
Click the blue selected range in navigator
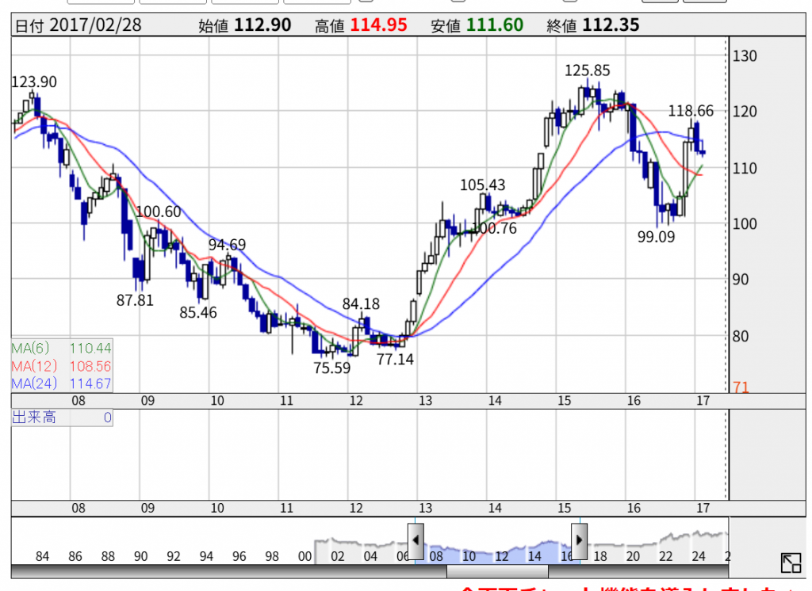(x=497, y=547)
